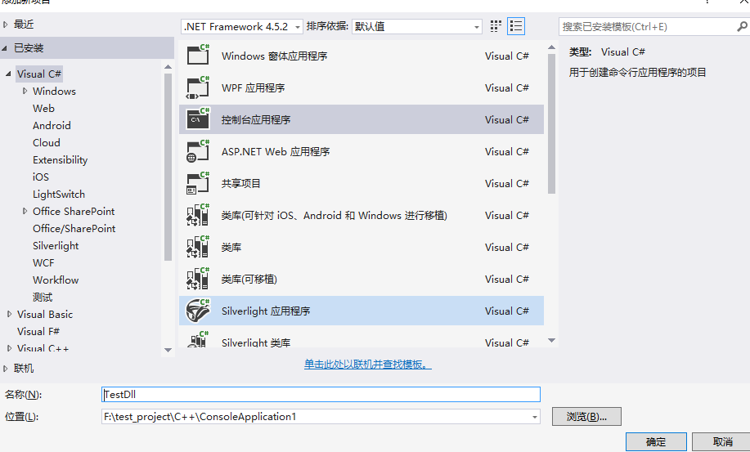The height and width of the screenshot is (452, 750).
Task: Click the ASP.NET Web 应用程序 name text
Action: point(276,151)
